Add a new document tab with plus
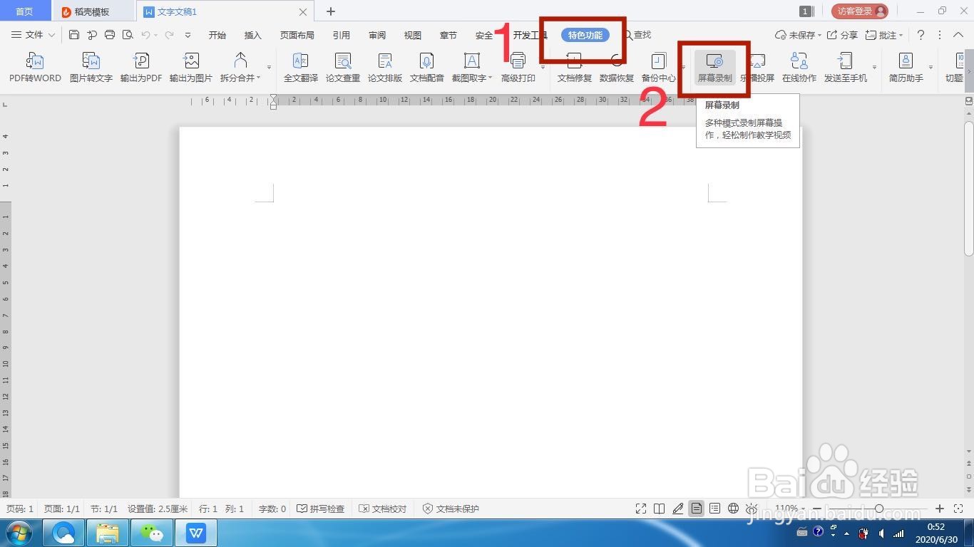This screenshot has width=974, height=547. (331, 11)
